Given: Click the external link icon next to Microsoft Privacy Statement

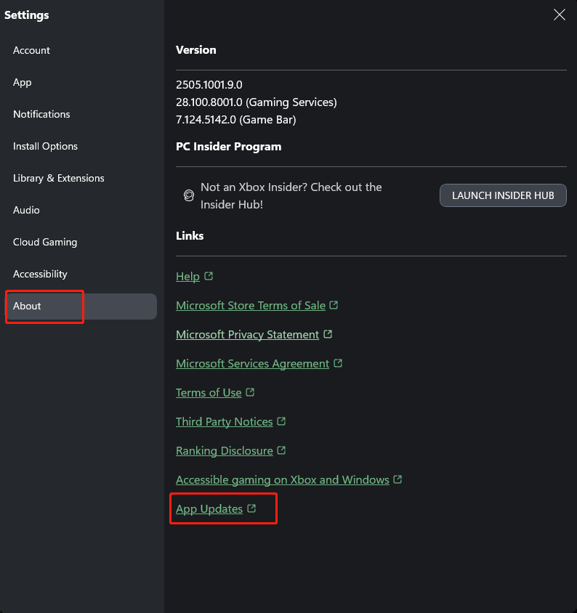Looking at the screenshot, I should tap(328, 333).
